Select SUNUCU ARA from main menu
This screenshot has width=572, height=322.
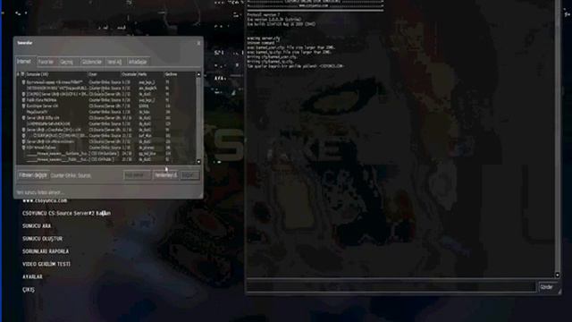[37, 226]
